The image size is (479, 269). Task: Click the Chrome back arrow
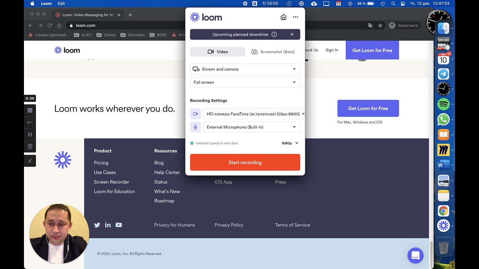pos(31,25)
